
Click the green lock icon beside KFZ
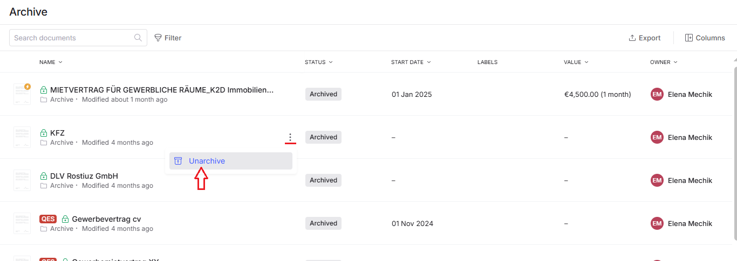pos(44,133)
